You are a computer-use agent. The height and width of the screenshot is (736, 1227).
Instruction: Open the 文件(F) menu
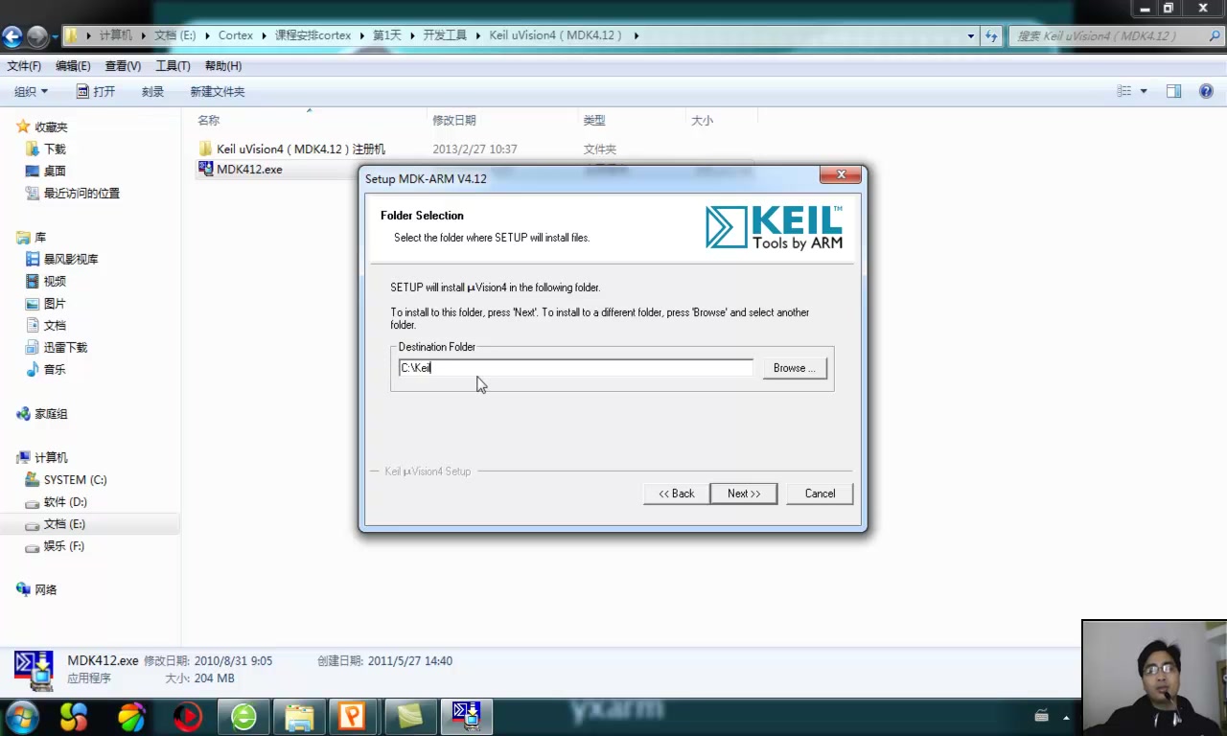24,66
